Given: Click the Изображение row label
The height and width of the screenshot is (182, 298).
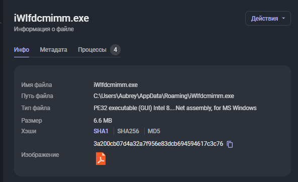Looking at the screenshot, I should click(40, 155).
